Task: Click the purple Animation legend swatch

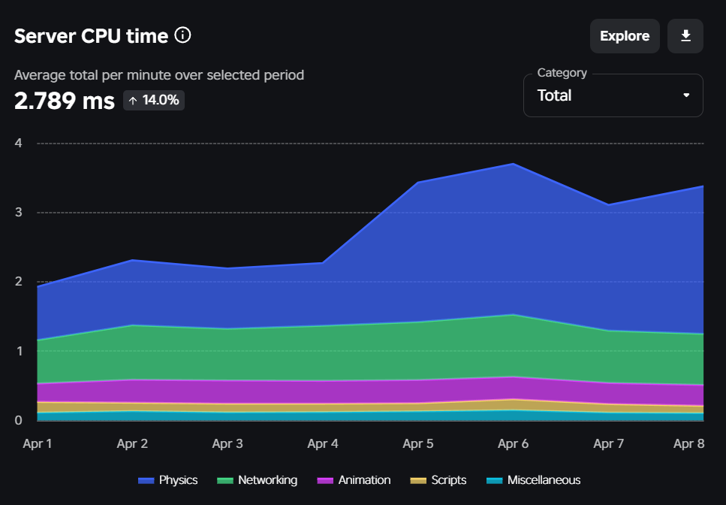Action: pos(326,480)
